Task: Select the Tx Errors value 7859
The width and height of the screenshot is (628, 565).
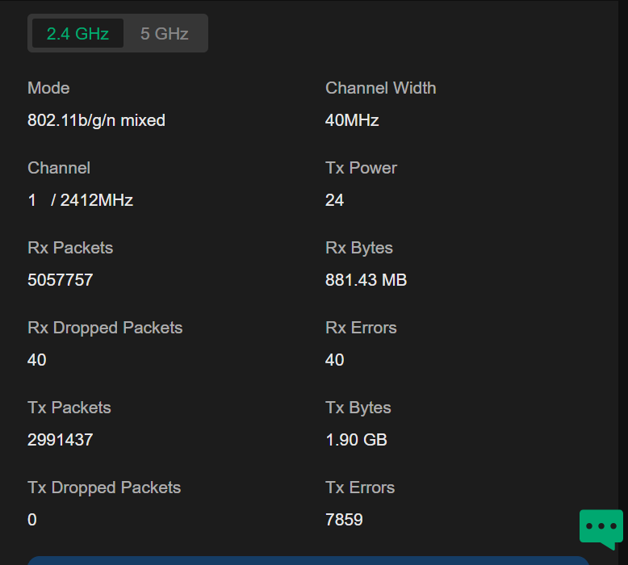Action: point(344,519)
